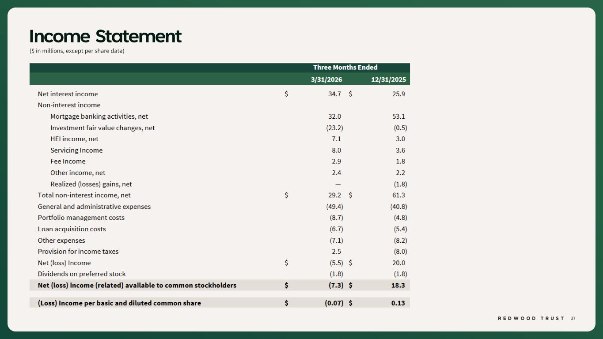Select General and administrative expenses label
The image size is (603, 339).
(x=94, y=207)
